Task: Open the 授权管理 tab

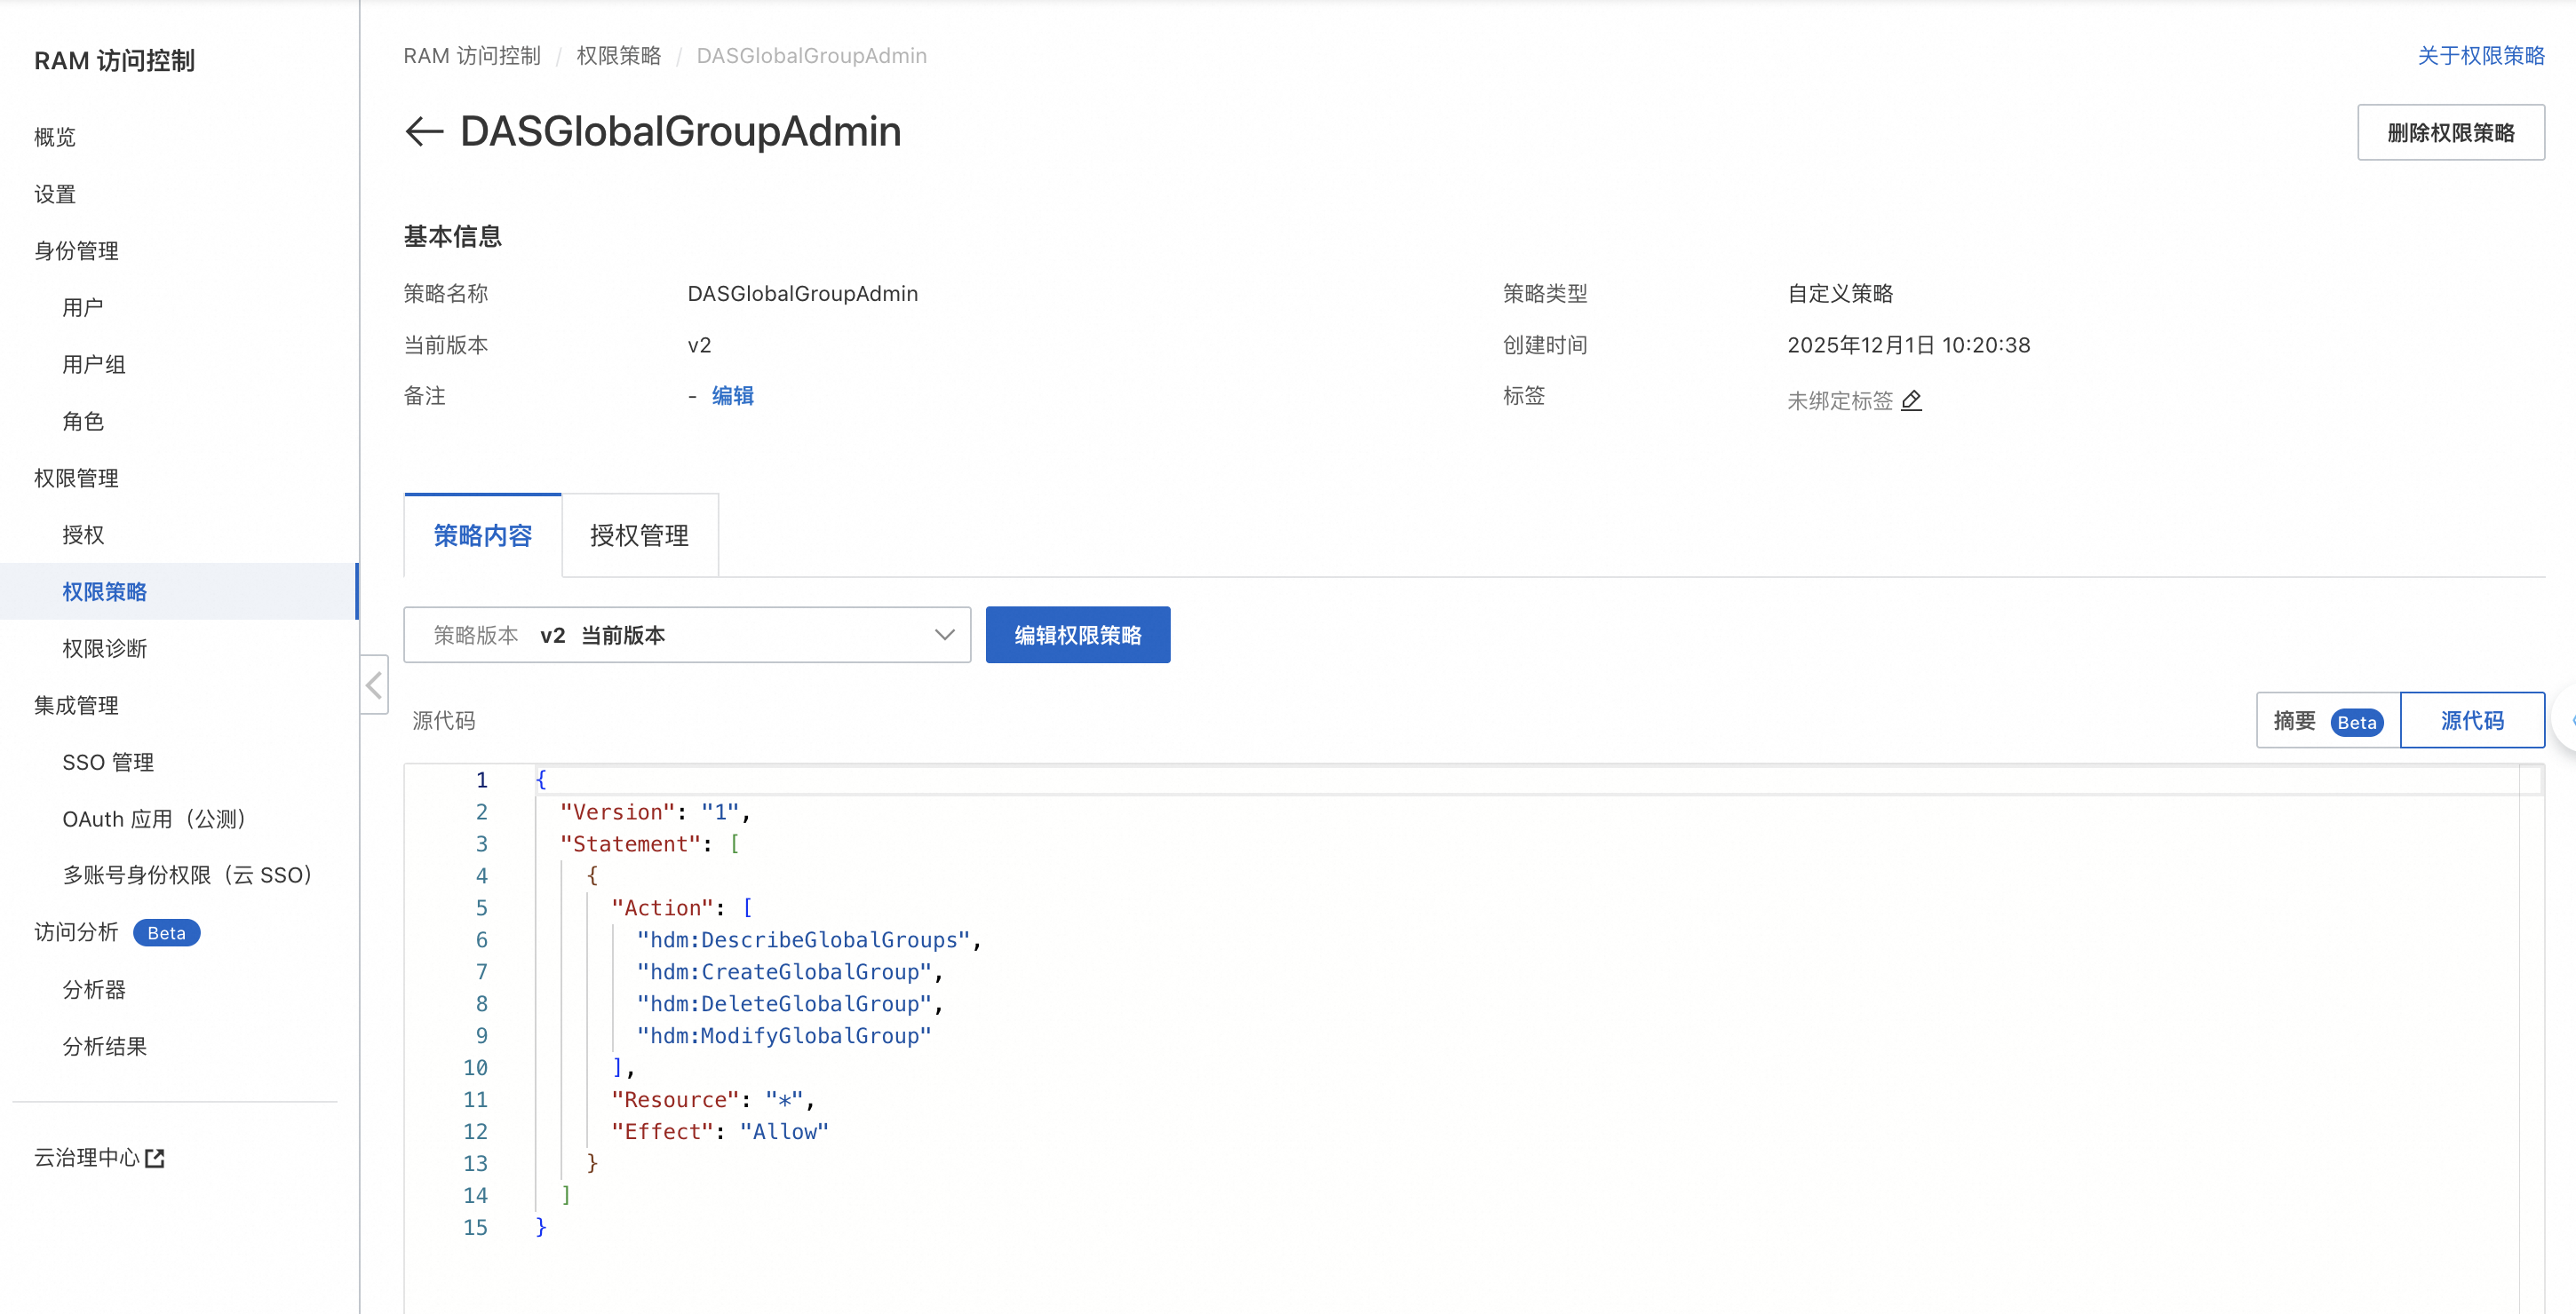Action: tap(639, 535)
